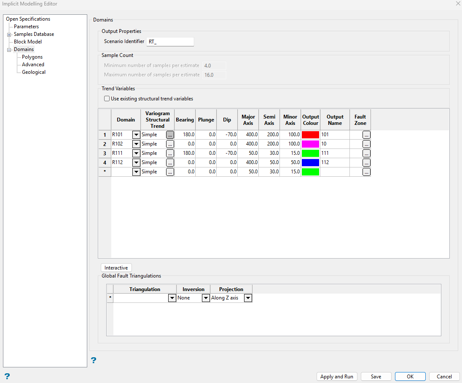Select Polygons under Domains
Image resolution: width=462 pixels, height=383 pixels.
[x=32, y=57]
